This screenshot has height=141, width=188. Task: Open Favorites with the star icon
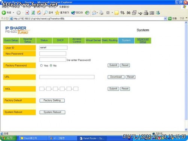coord(62,12)
